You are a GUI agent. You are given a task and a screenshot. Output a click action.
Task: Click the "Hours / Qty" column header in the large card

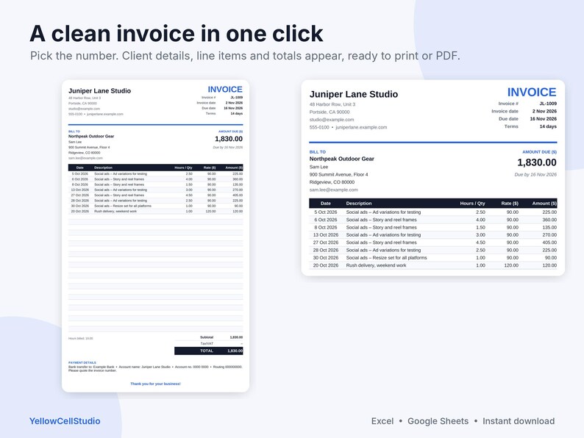[472, 203]
